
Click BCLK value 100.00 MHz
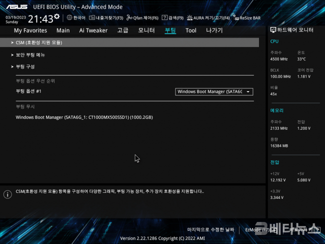[x=280, y=77]
